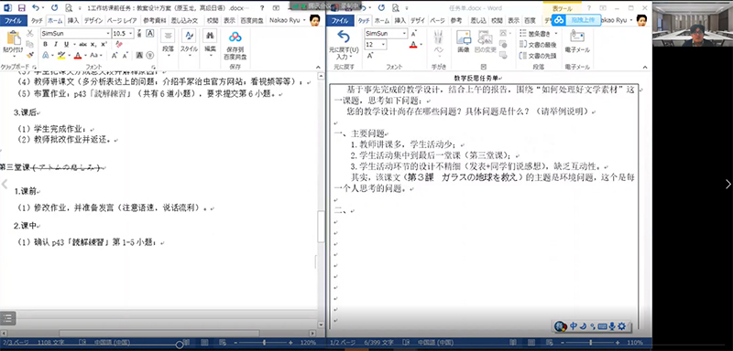Click grow font icon in left Word

(115, 56)
